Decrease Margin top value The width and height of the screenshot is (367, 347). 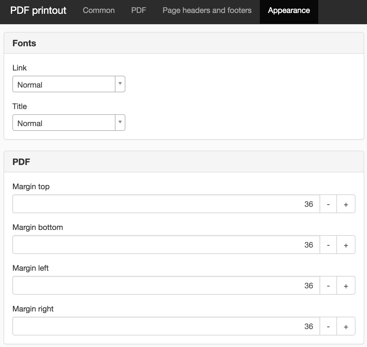point(328,204)
